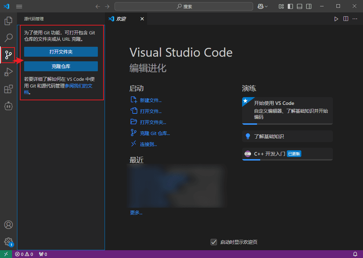Click the 克隆仓库 button
The width and height of the screenshot is (363, 258).
coord(61,66)
